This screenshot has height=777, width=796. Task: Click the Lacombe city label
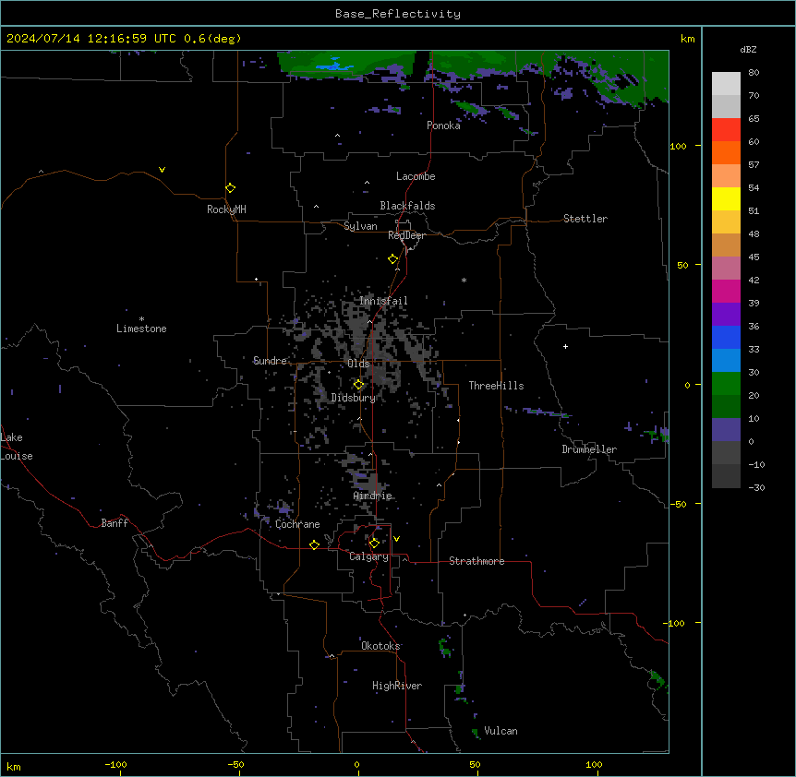(x=416, y=176)
